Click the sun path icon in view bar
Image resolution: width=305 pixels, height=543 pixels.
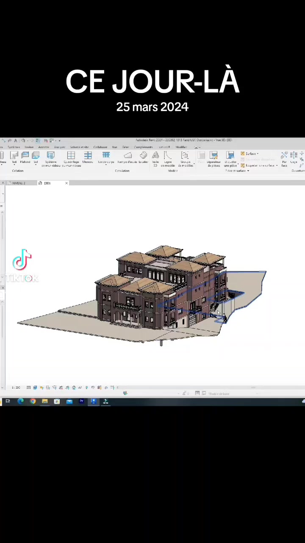tap(42, 388)
